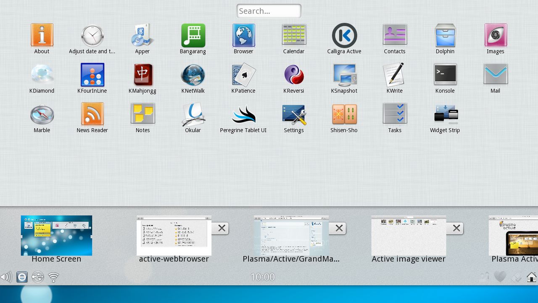Launch the Marble globe app
The height and width of the screenshot is (303, 538).
tap(42, 118)
